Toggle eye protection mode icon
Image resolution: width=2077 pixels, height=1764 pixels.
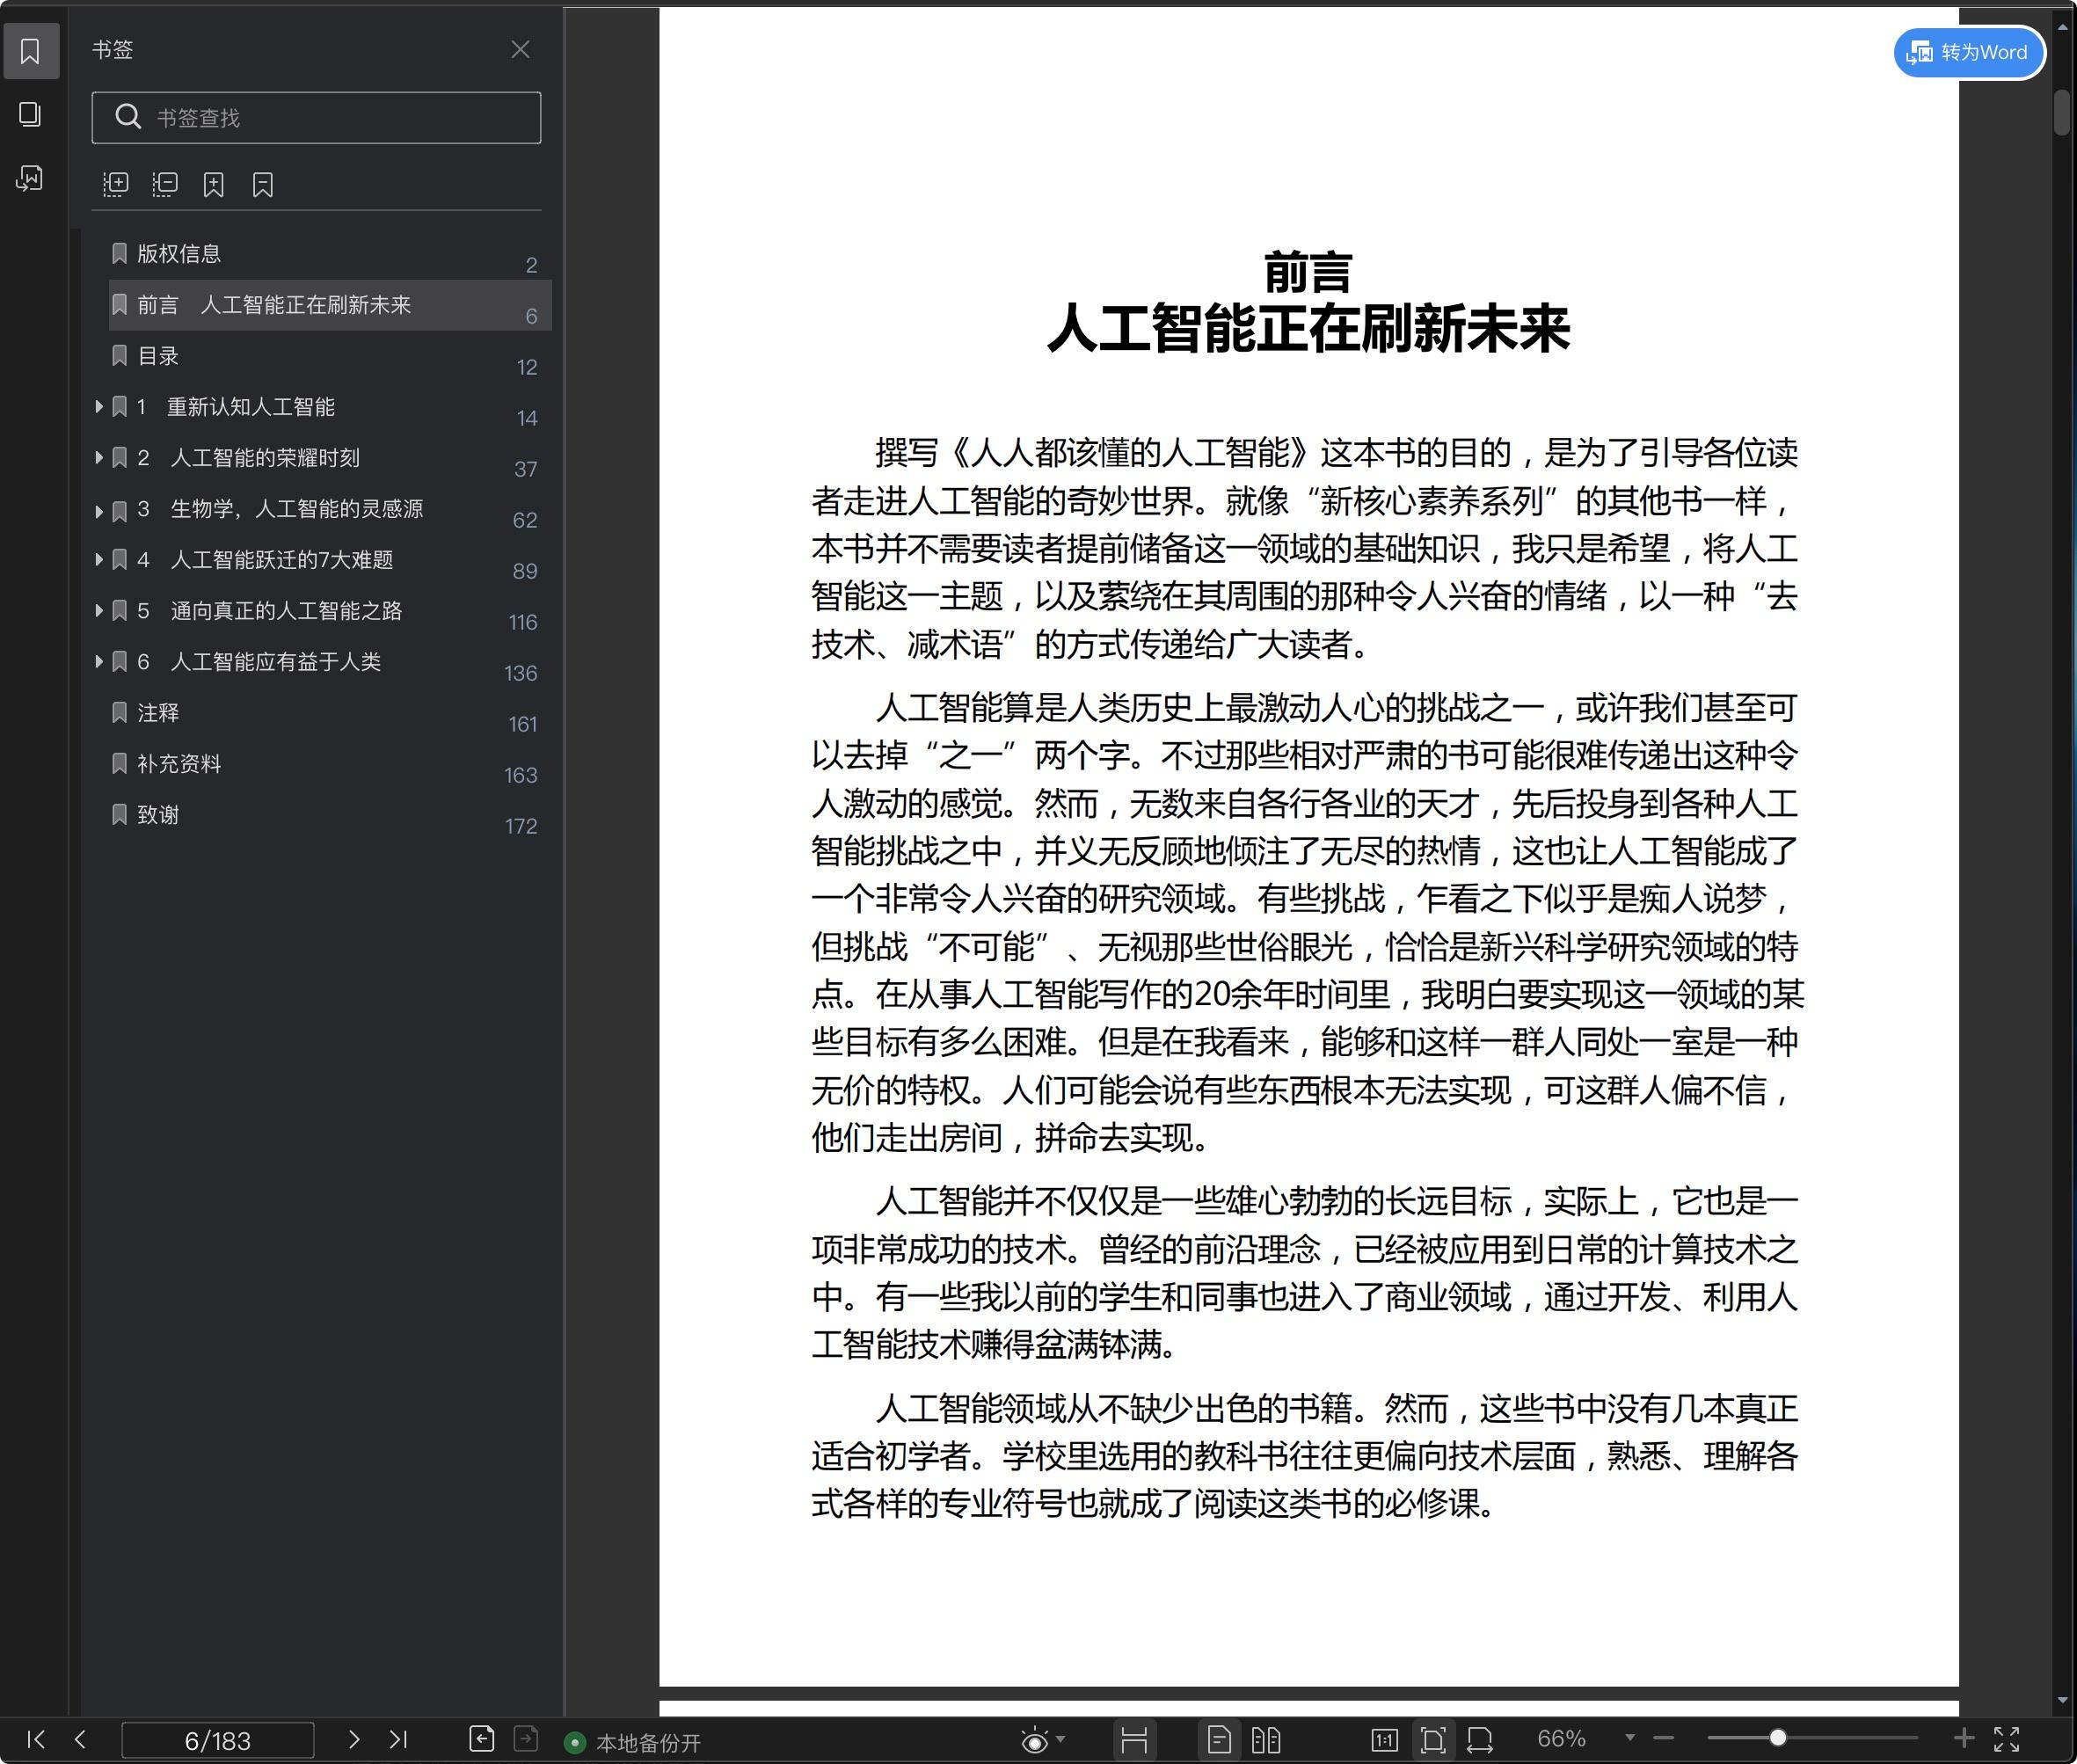1035,1741
